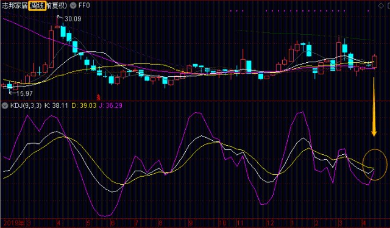Click month 5 on the time axis

tap(88, 223)
